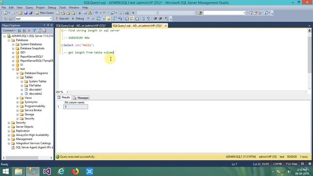Click the Cancel Executing Query stop icon
This screenshot has height=176, width=313.
pos(88,19)
